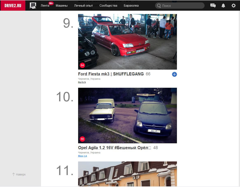Open the Машины menu item
Viewport: 240px width, 187px height.
[x=61, y=5]
